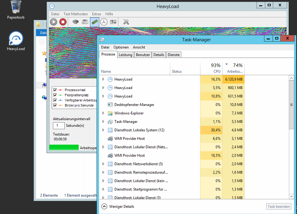Expand Diensthost: Lokaler Dienst (Netz...
The width and height of the screenshot is (297, 214).
tap(103, 147)
